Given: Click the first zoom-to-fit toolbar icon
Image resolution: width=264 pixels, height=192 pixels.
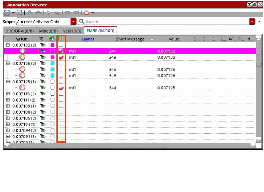Looking at the screenshot, I should 7,13.
